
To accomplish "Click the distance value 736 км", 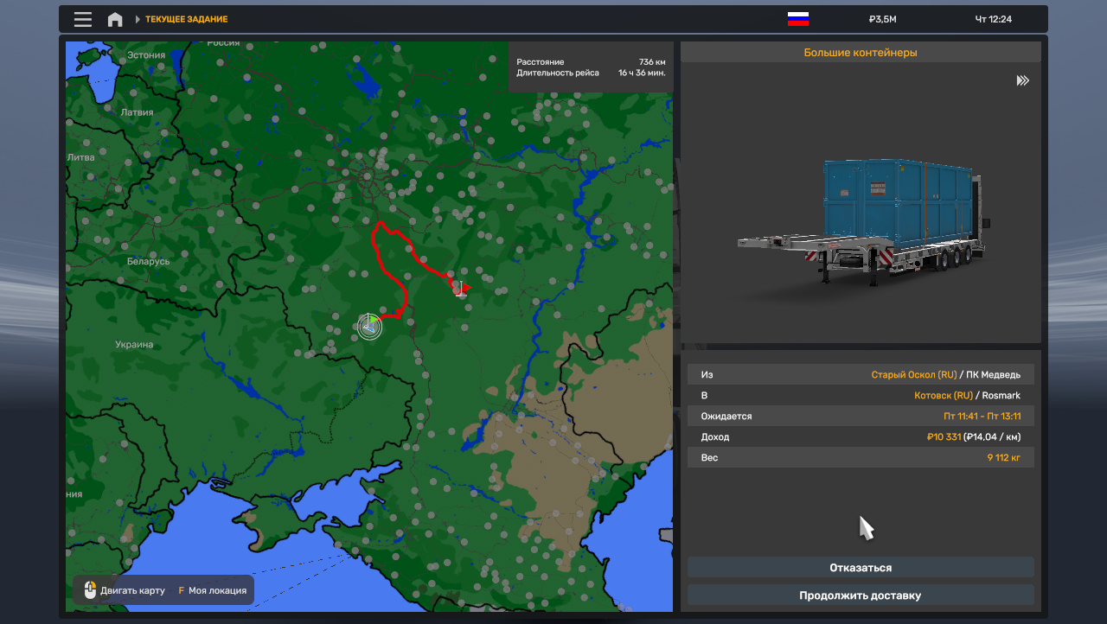I will coord(652,62).
